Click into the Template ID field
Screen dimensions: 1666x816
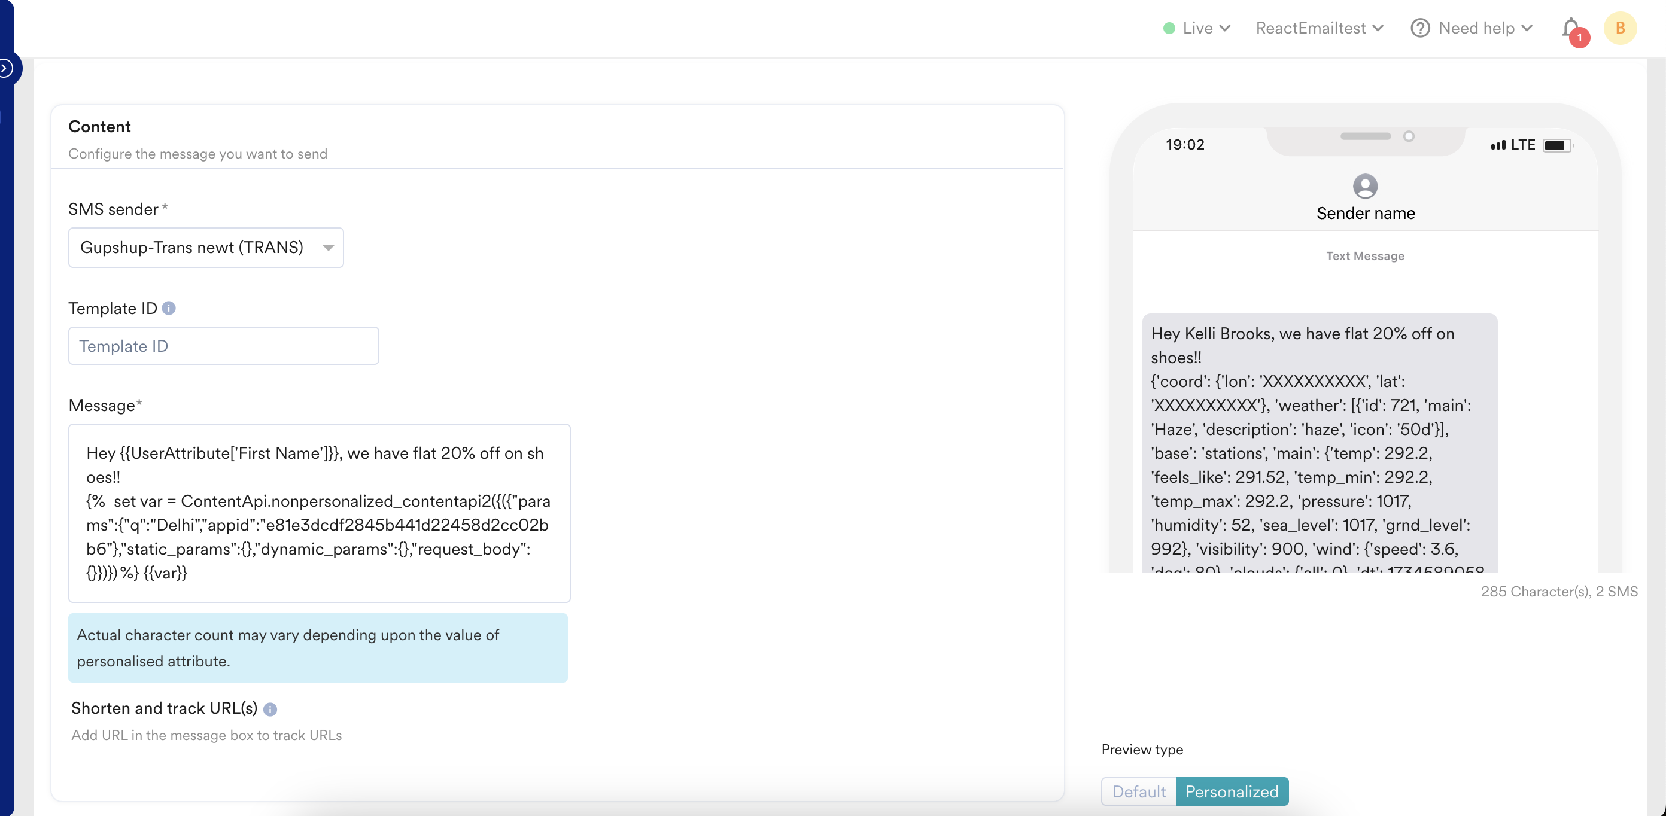click(223, 346)
